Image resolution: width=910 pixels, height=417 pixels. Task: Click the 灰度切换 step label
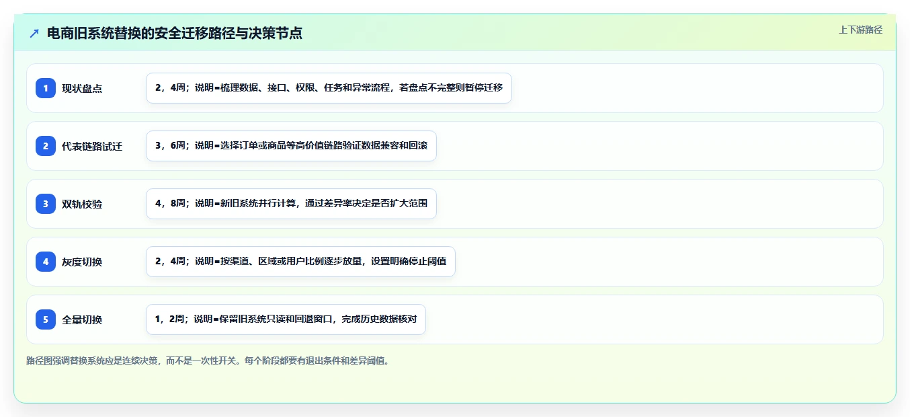pyautogui.click(x=82, y=262)
